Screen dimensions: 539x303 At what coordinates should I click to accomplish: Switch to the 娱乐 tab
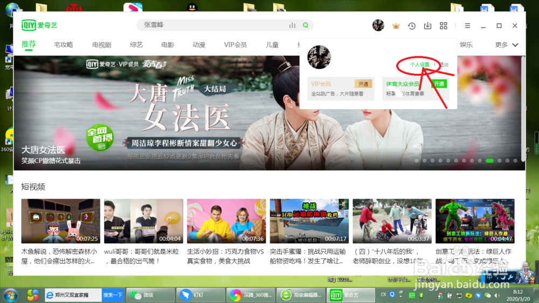(x=466, y=45)
